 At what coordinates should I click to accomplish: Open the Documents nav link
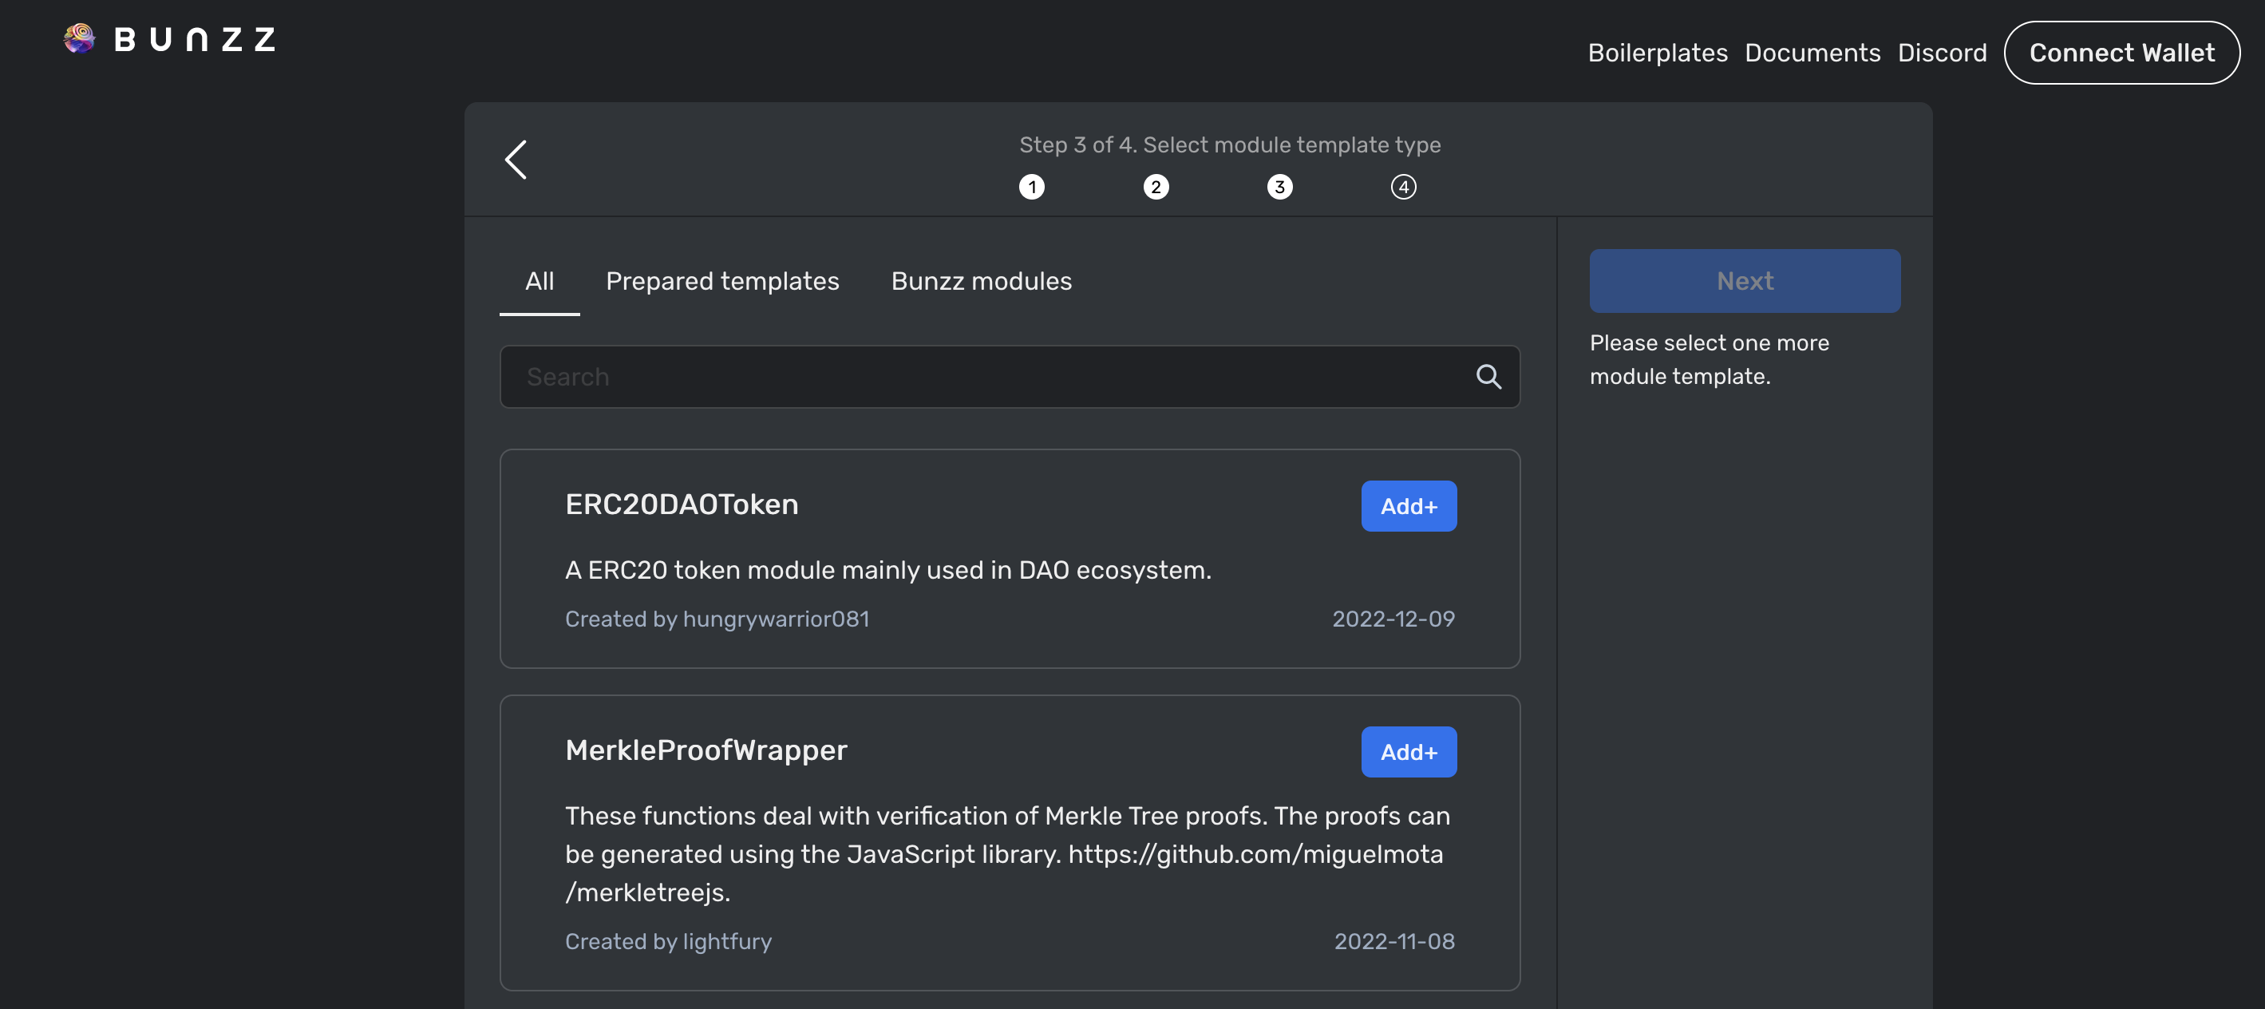point(1812,53)
